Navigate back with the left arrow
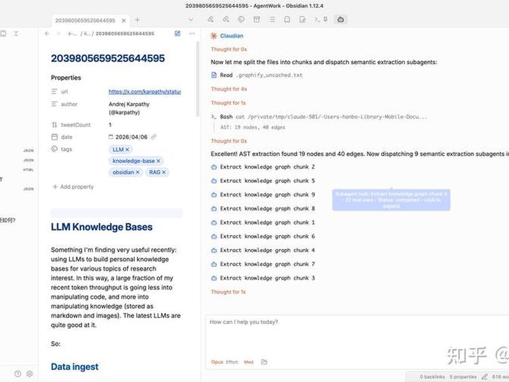This screenshot has height=382, width=509. pos(47,34)
